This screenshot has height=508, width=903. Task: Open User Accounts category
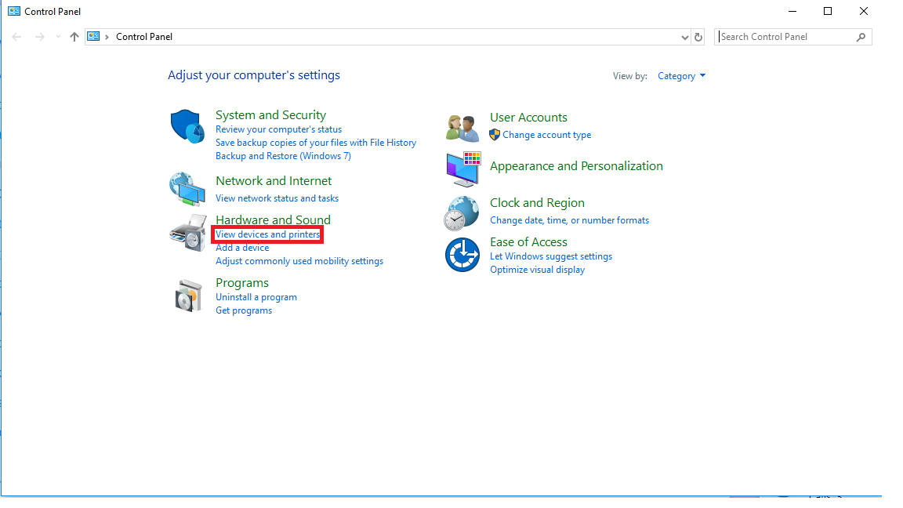click(528, 118)
